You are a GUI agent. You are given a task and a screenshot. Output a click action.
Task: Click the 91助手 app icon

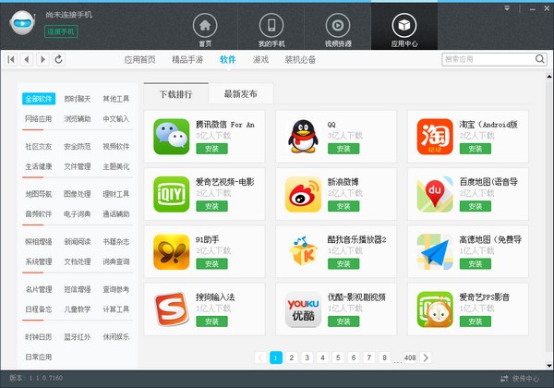pyautogui.click(x=172, y=251)
